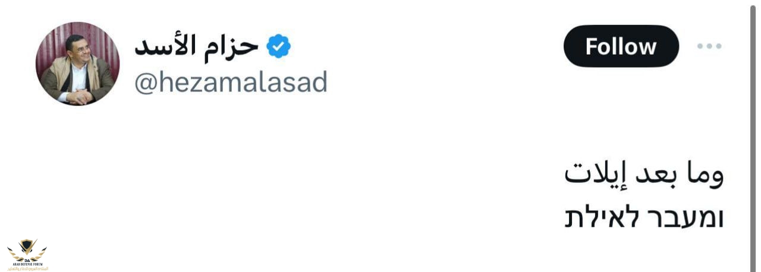This screenshot has width=761, height=272.
Task: Click the round profile avatar photo
Action: click(77, 64)
